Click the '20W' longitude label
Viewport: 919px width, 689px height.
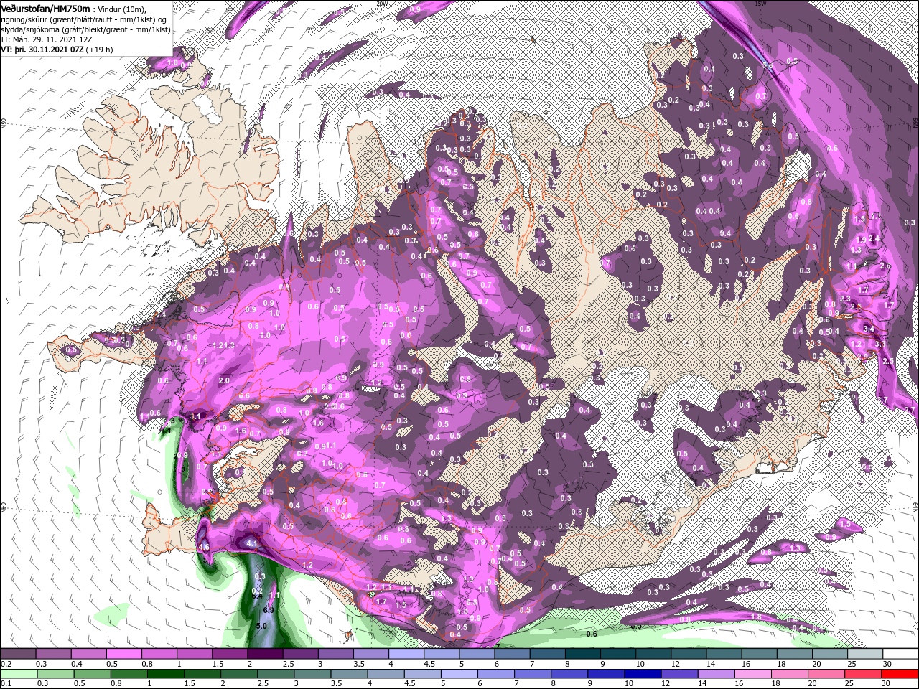click(381, 4)
